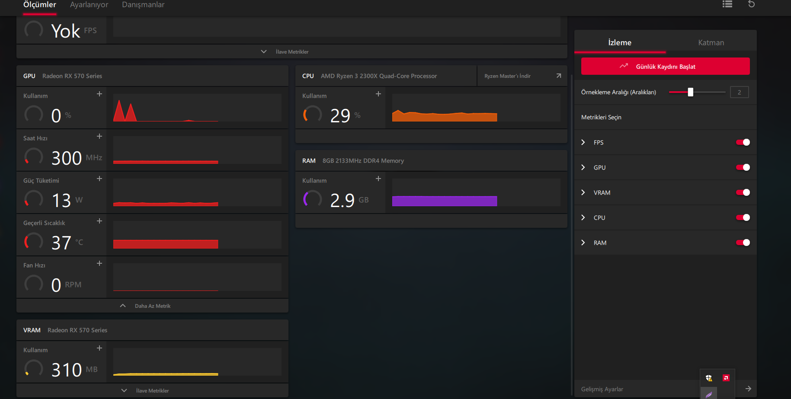Switch to the Ayarlanıyor tab

pyautogui.click(x=89, y=5)
